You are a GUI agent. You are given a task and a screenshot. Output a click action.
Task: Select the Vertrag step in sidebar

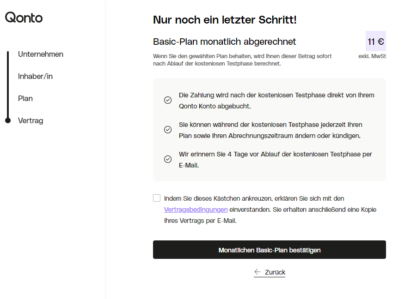tap(31, 120)
